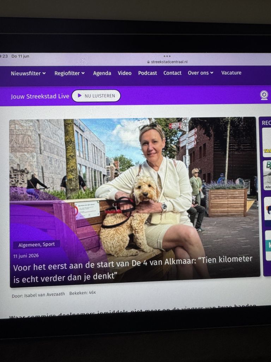Click the Jouw Streekstad Live label
The height and width of the screenshot is (362, 271).
[40, 96]
